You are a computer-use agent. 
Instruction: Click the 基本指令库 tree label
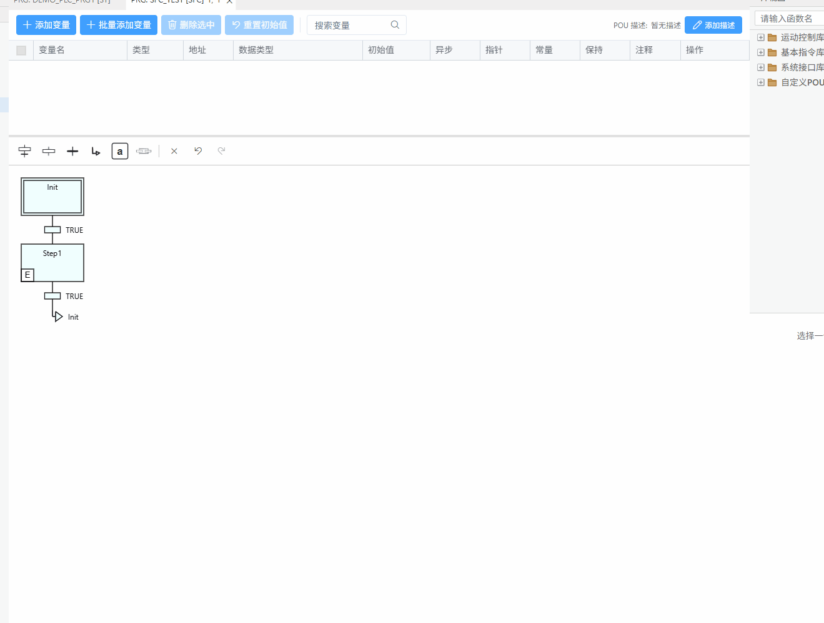pyautogui.click(x=802, y=52)
